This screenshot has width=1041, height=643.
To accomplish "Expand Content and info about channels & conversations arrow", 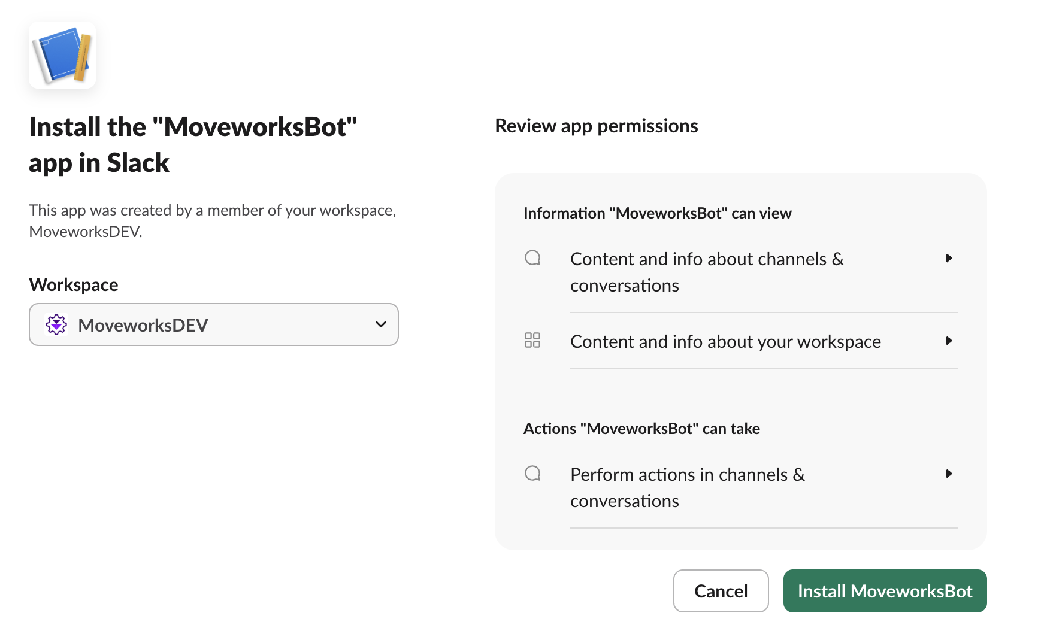I will [949, 258].
